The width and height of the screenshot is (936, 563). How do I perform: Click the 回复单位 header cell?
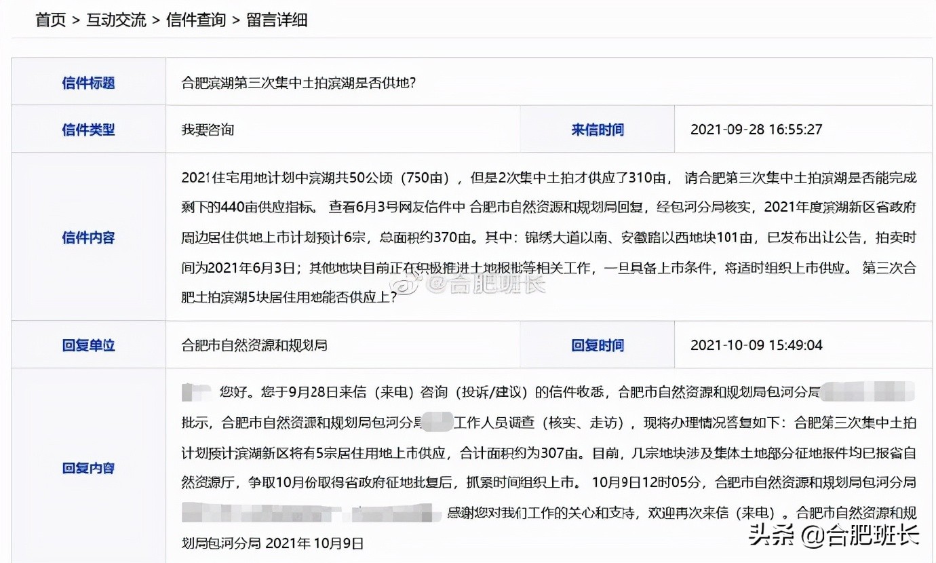click(88, 345)
